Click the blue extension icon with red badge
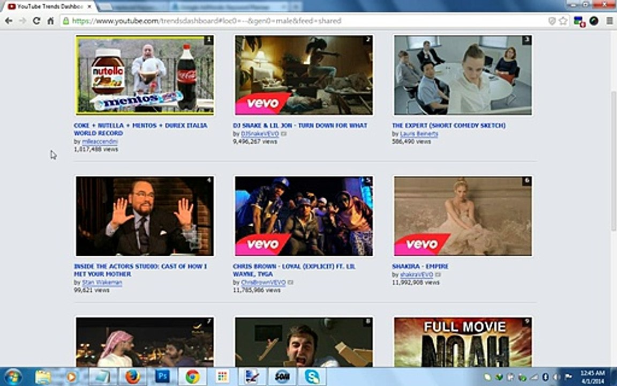This screenshot has height=386, width=617. [579, 21]
